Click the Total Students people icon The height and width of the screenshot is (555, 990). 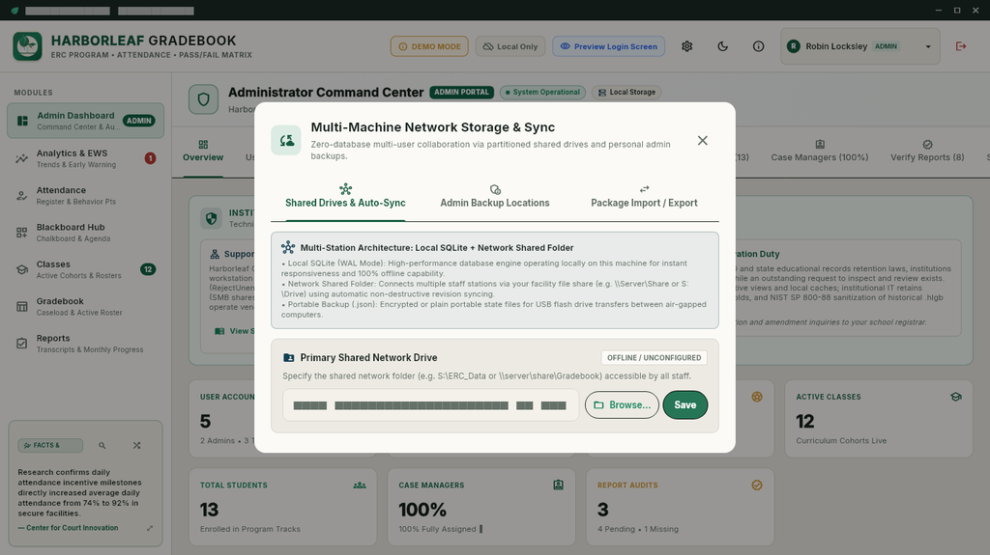[360, 485]
